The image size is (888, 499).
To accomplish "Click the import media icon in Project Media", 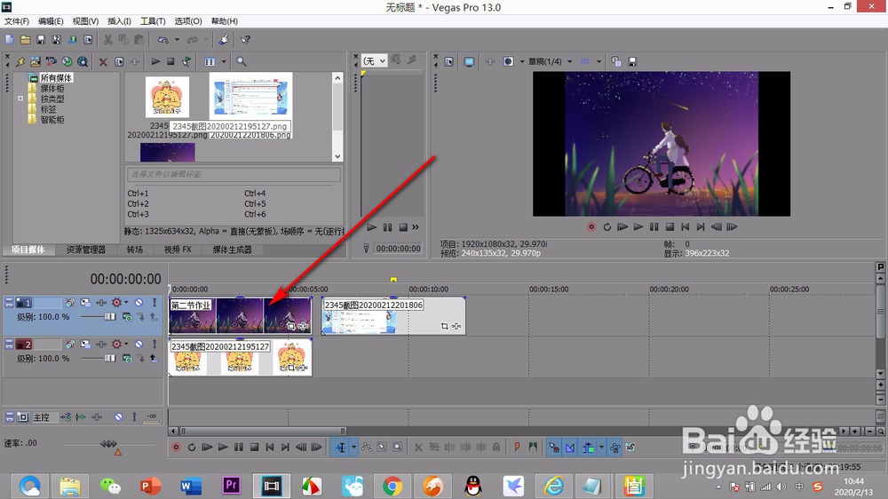I will point(36,62).
